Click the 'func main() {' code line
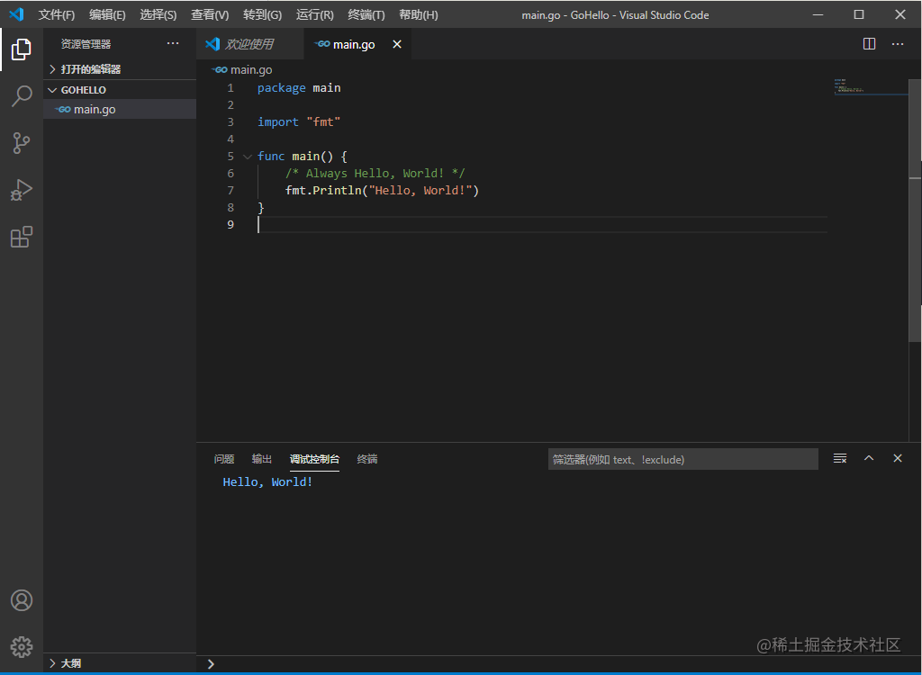The image size is (922, 675). pos(303,157)
